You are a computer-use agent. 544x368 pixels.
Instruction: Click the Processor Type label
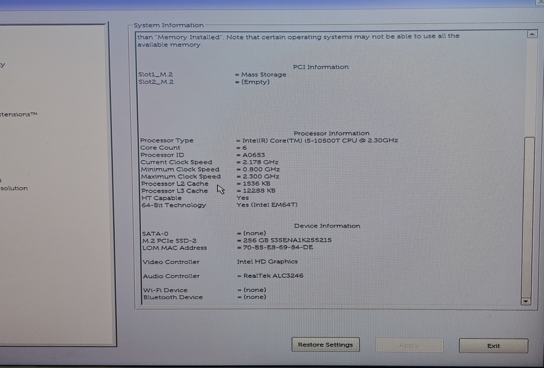point(167,140)
